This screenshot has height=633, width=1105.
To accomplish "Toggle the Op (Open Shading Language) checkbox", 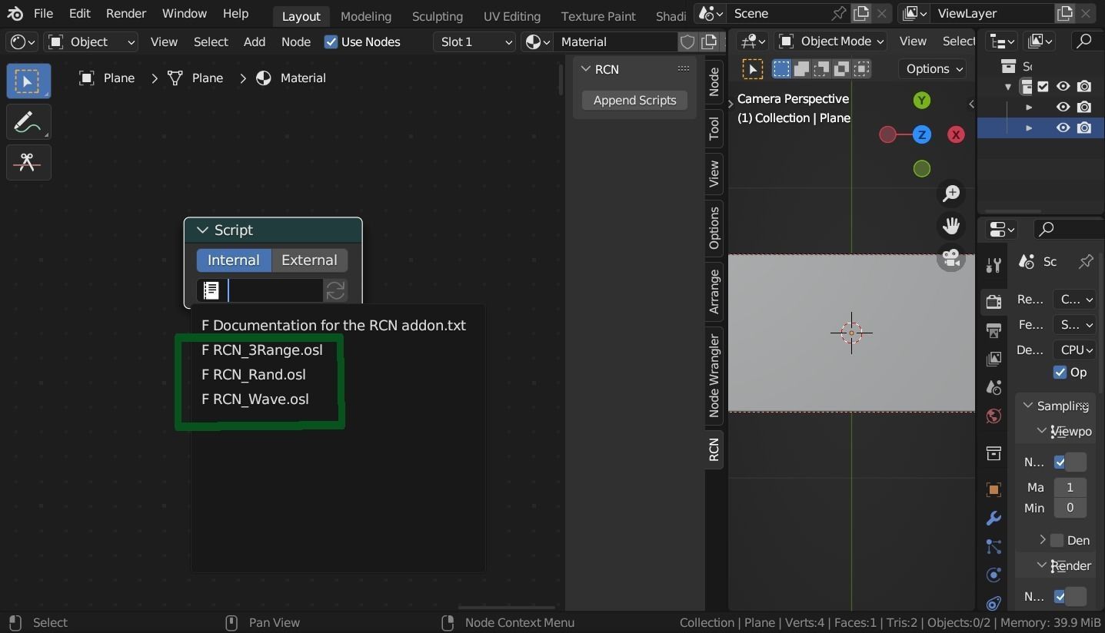I will pyautogui.click(x=1060, y=372).
